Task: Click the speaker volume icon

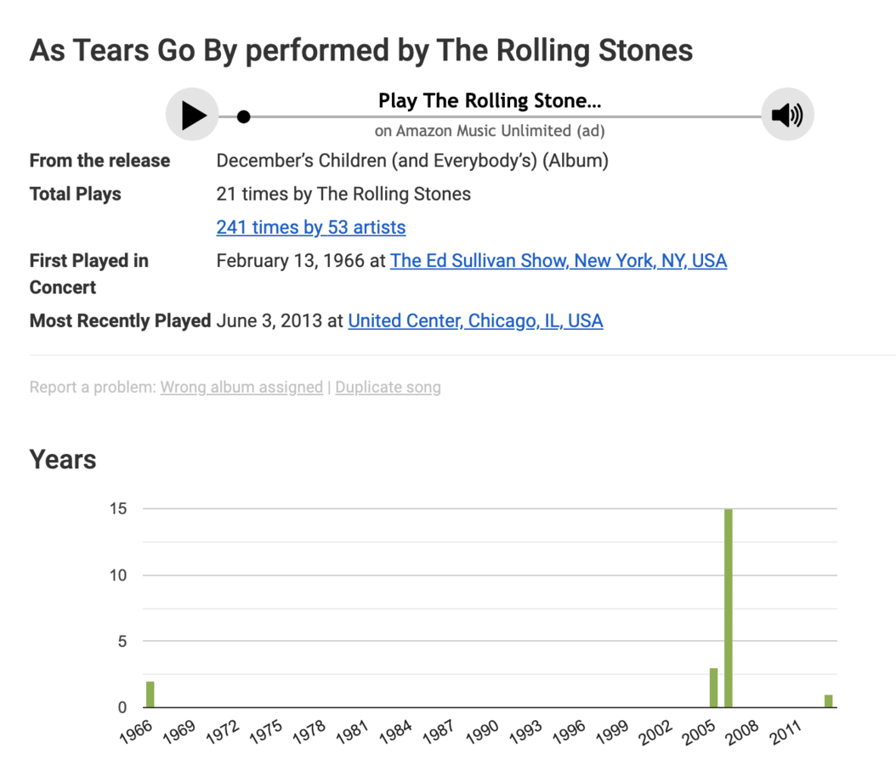Action: point(787,114)
